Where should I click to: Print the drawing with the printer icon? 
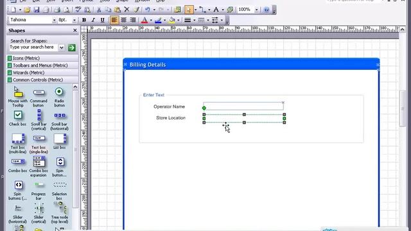pyautogui.click(x=57, y=10)
